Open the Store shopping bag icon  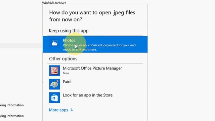tap(54, 97)
